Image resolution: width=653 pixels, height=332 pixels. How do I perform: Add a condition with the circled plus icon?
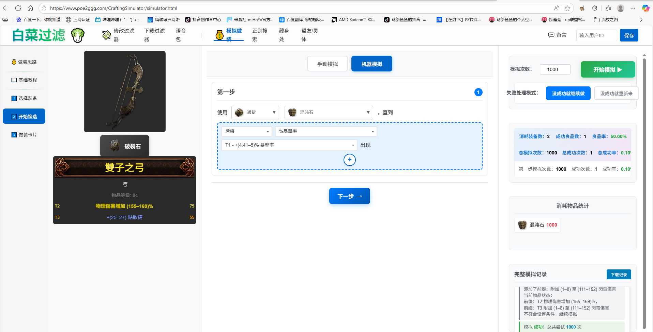point(350,160)
